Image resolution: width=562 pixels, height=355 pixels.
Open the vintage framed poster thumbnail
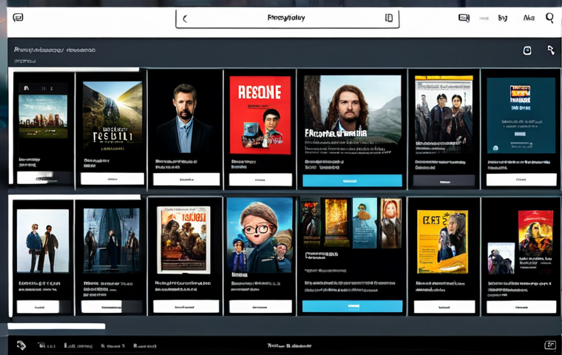tap(184, 240)
